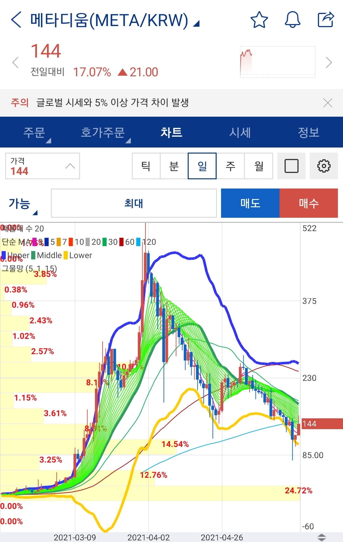Click the yellow Lower band legend swatch
The width and height of the screenshot is (343, 542).
tap(65, 255)
